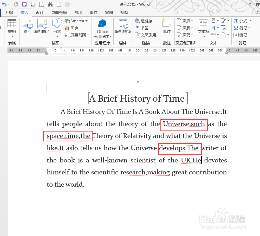Click the Save As disk-with-pencil icon
Screen dimensions: 260x236
(x=33, y=4)
